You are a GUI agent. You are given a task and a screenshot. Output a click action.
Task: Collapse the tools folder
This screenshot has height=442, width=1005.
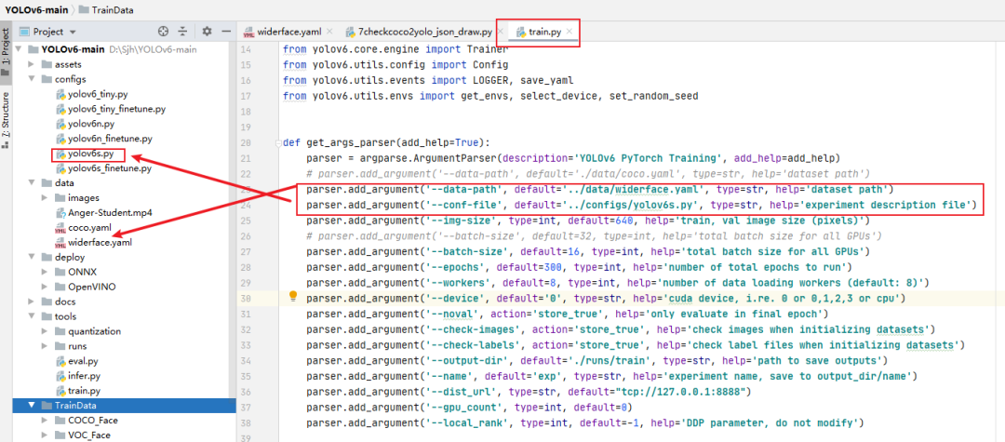tap(32, 316)
